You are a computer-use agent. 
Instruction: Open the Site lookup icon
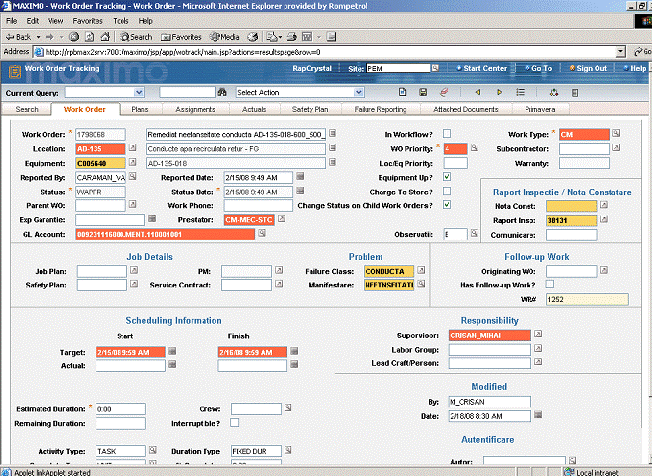coord(435,68)
